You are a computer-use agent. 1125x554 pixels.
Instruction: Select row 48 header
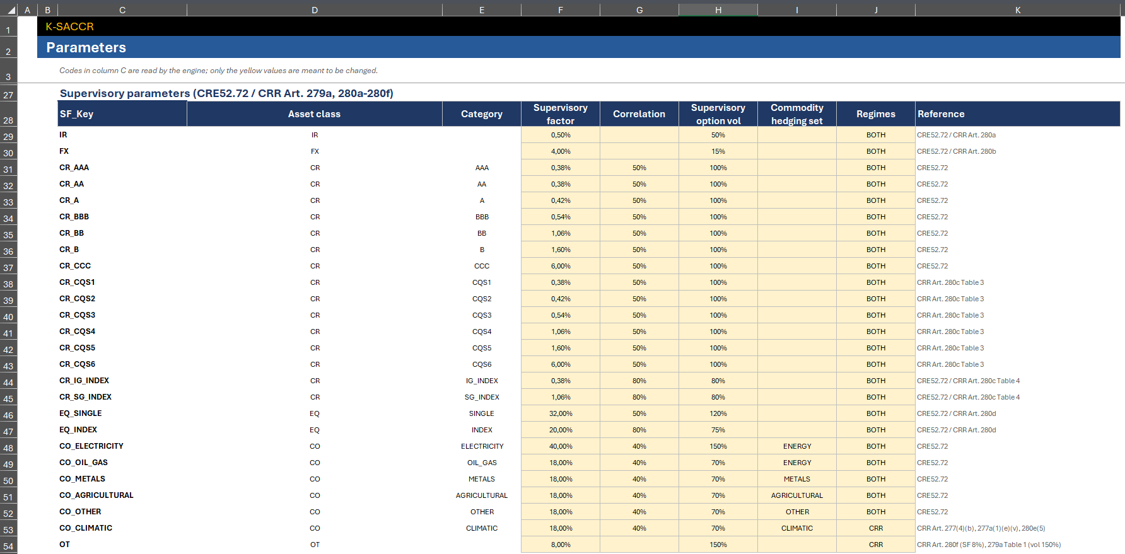9,447
